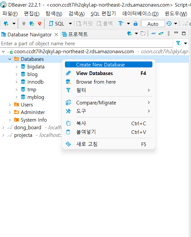Open the filter funnel dropdown arrow

[x=186, y=44]
